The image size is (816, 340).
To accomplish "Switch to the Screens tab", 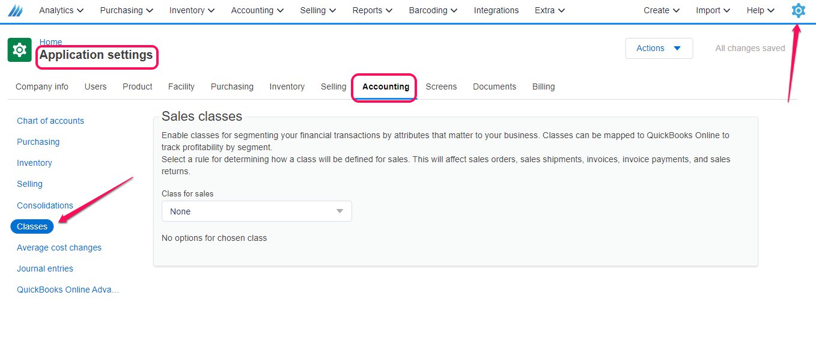I will pyautogui.click(x=441, y=87).
